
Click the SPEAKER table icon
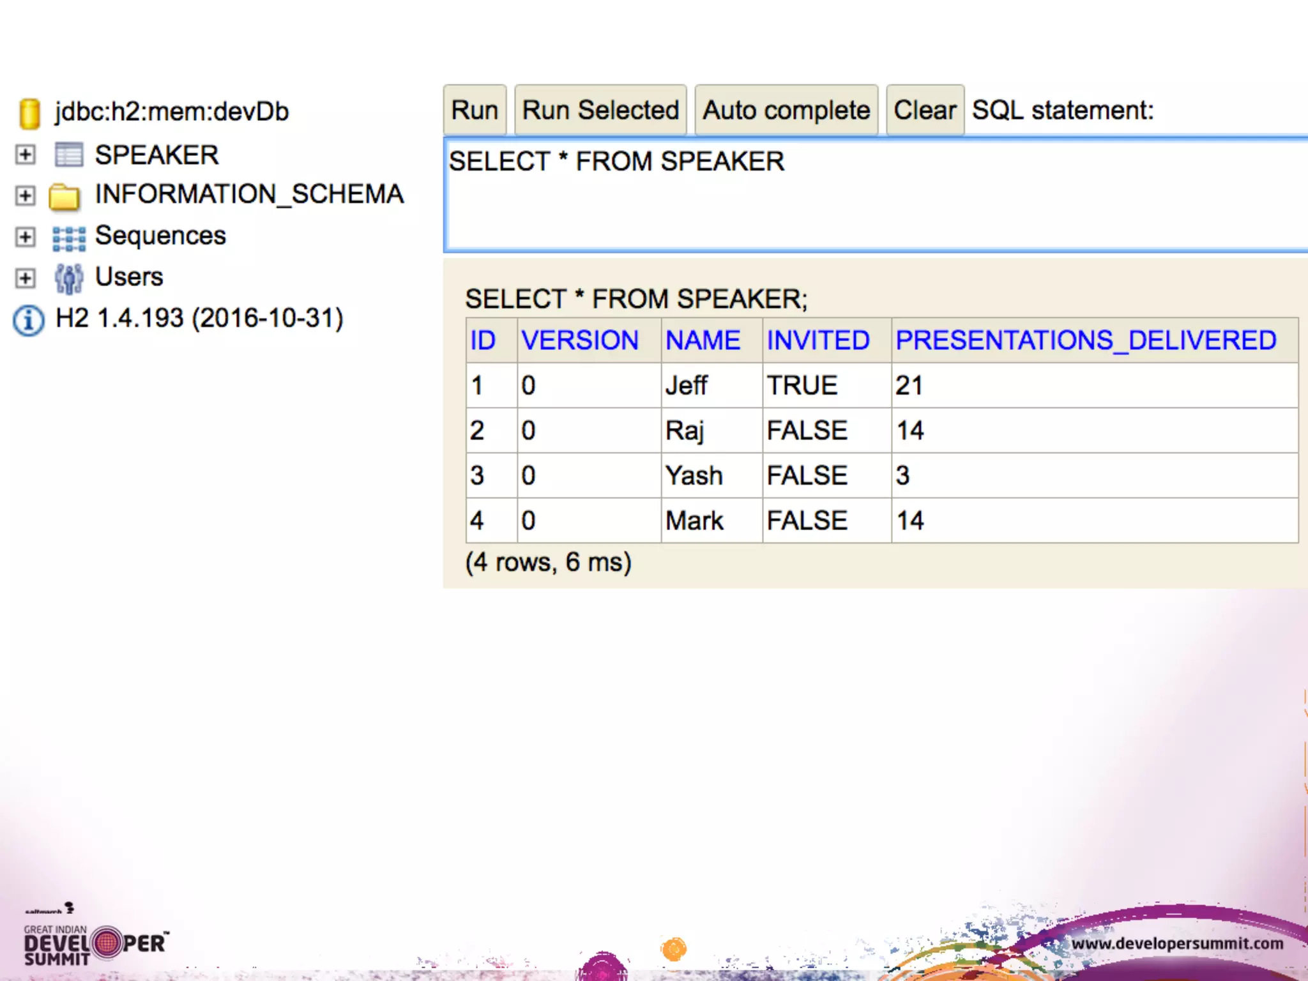click(68, 155)
